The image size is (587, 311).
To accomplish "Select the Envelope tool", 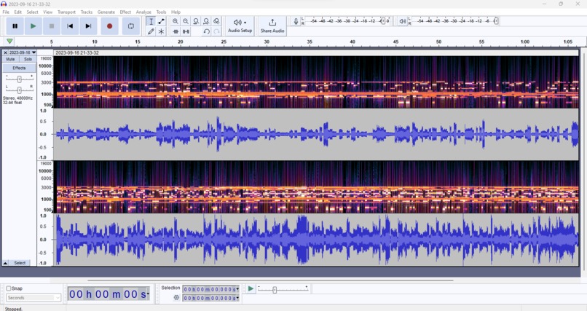I will [x=162, y=21].
